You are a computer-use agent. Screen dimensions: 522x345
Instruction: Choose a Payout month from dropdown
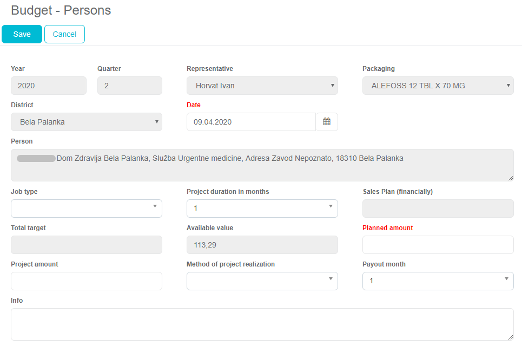click(438, 281)
